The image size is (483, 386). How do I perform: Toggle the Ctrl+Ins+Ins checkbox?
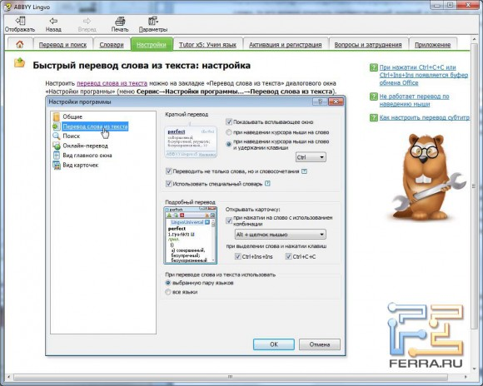coord(238,256)
